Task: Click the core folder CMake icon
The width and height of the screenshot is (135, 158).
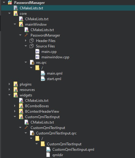Action: point(16,14)
